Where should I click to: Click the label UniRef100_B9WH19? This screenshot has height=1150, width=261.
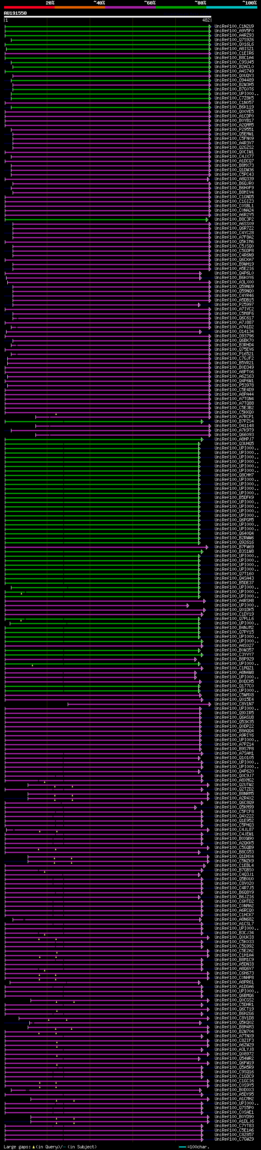234,264
